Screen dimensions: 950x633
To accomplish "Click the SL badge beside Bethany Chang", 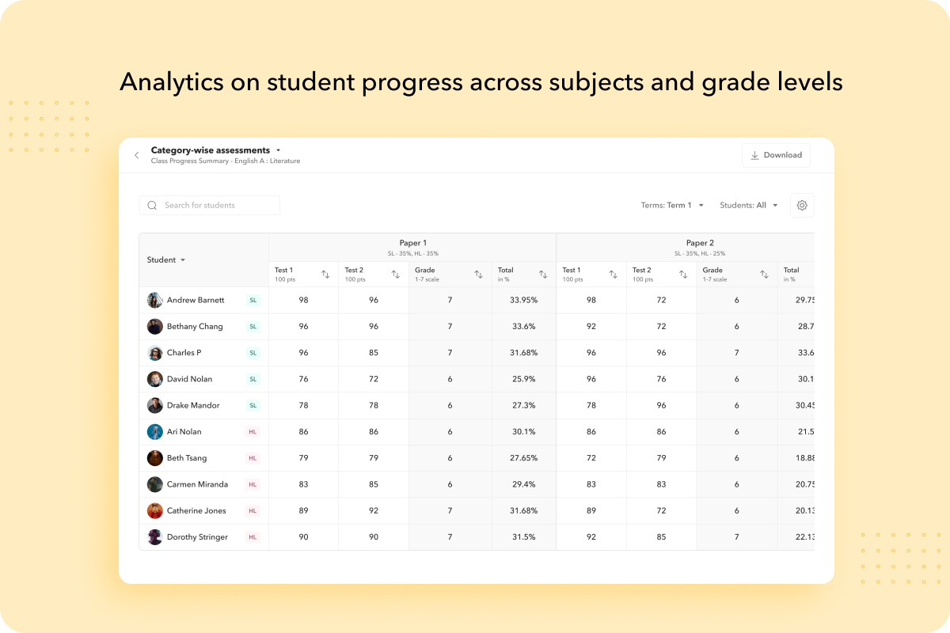I will coord(253,327).
